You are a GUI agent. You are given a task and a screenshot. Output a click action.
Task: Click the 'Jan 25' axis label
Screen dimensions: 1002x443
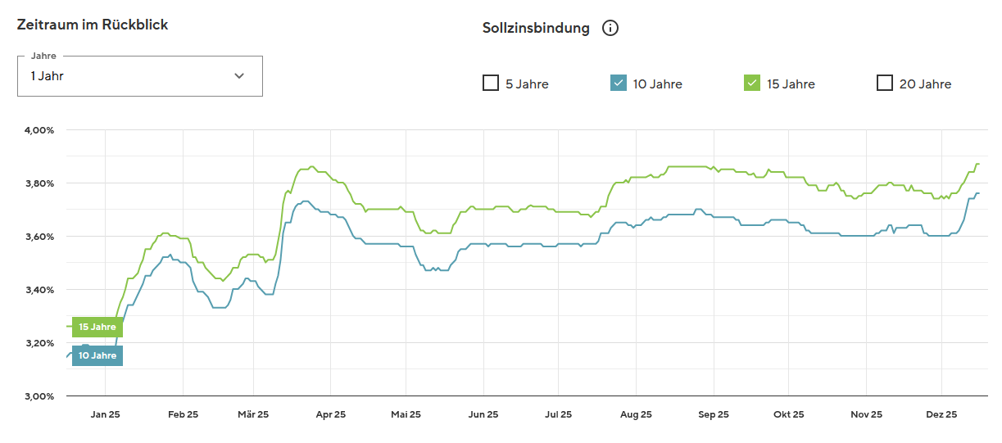pyautogui.click(x=105, y=414)
